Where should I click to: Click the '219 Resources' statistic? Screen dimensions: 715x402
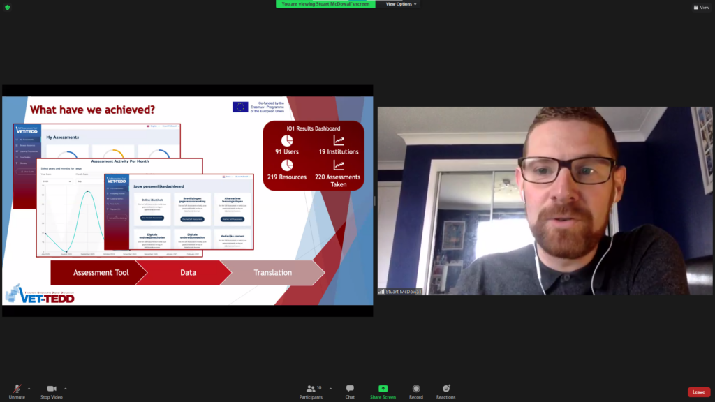pos(287,177)
